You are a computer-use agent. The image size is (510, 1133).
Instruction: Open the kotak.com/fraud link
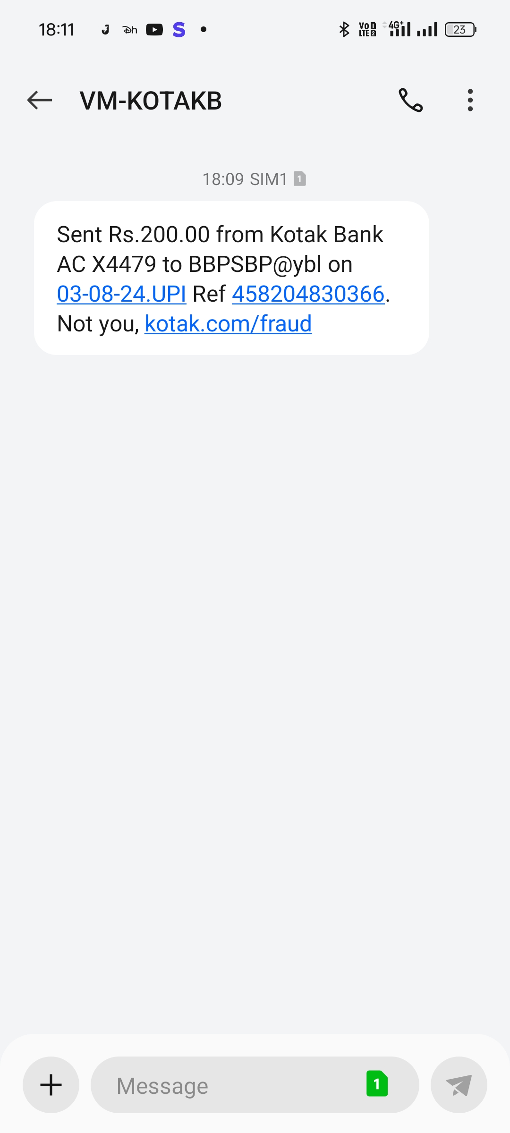coord(228,324)
